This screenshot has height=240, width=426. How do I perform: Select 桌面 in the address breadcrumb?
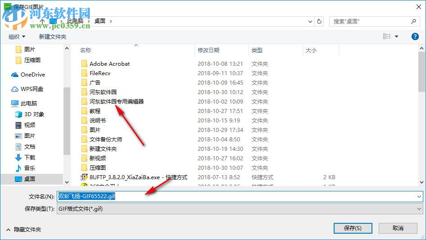pos(100,21)
